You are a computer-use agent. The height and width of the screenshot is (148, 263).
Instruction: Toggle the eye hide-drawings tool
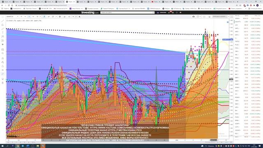[x=2, y=70]
